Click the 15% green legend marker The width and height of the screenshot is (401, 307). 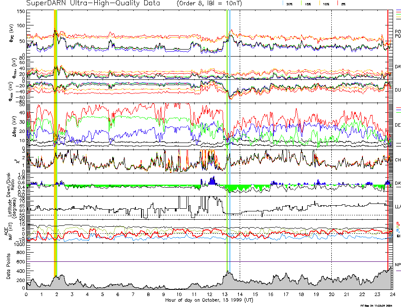301,4
